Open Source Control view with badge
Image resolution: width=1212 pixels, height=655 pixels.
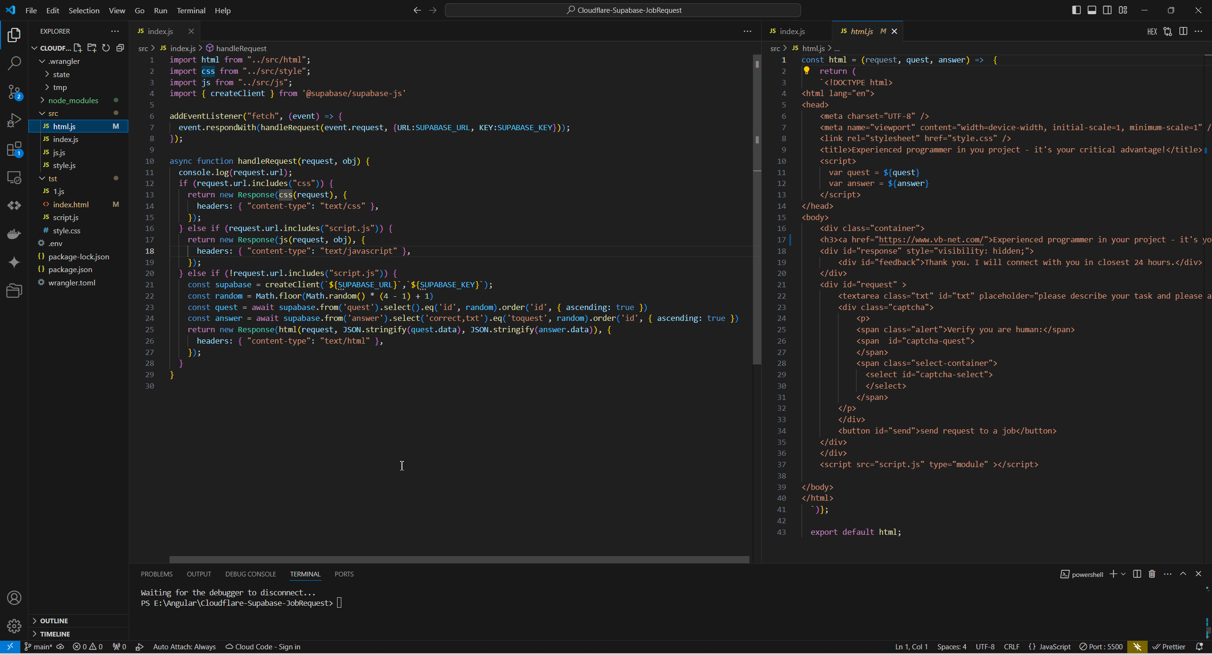(14, 92)
